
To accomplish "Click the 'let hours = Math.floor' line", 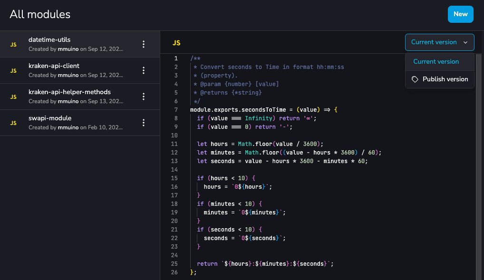I will 260,144.
